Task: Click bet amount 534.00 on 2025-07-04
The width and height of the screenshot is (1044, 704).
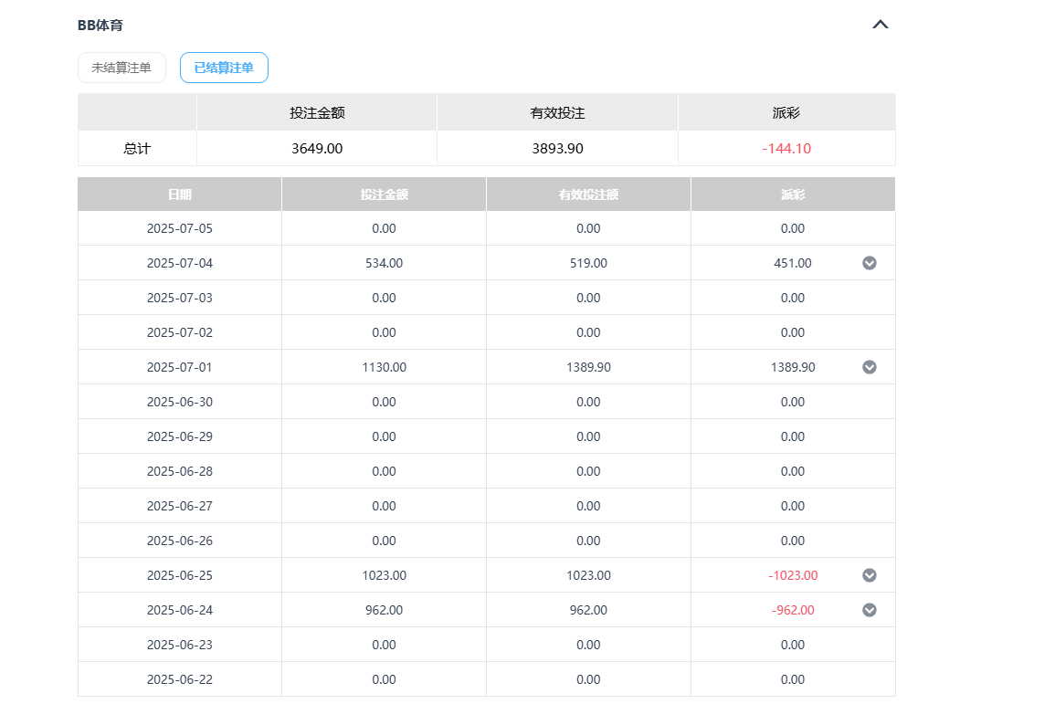Action: click(385, 263)
